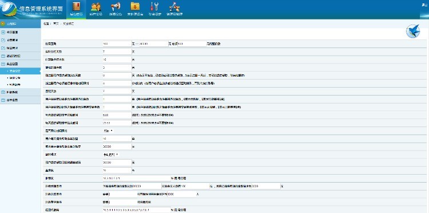Image resolution: width=429 pixels, height=213 pixels.
Task: Click the long comma-separated percentage field in the bottom row
Action: tap(136, 210)
